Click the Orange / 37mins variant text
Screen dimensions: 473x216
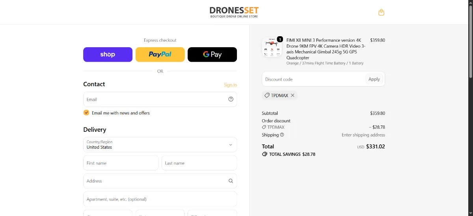click(x=325, y=63)
